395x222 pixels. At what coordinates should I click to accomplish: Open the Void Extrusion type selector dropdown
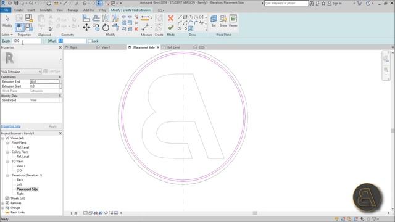pyautogui.click(x=39, y=72)
